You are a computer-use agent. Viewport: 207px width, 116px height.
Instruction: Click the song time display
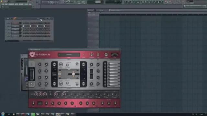click(50, 2)
